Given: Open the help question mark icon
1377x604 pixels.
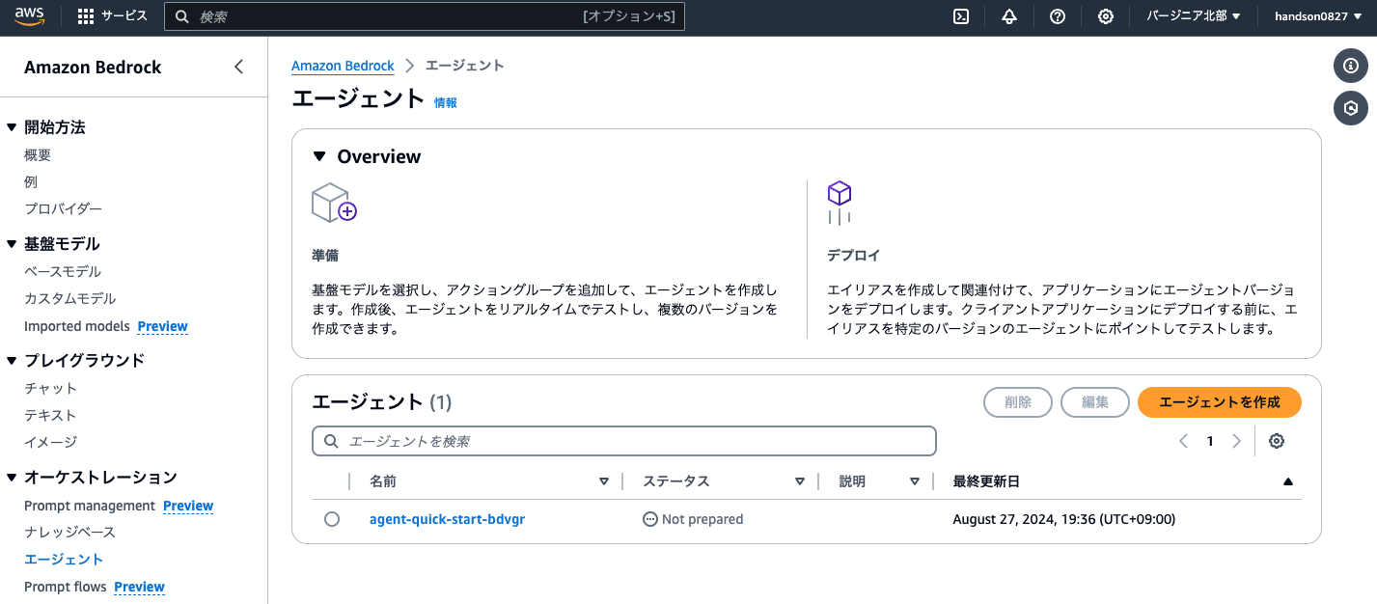Looking at the screenshot, I should [1058, 16].
